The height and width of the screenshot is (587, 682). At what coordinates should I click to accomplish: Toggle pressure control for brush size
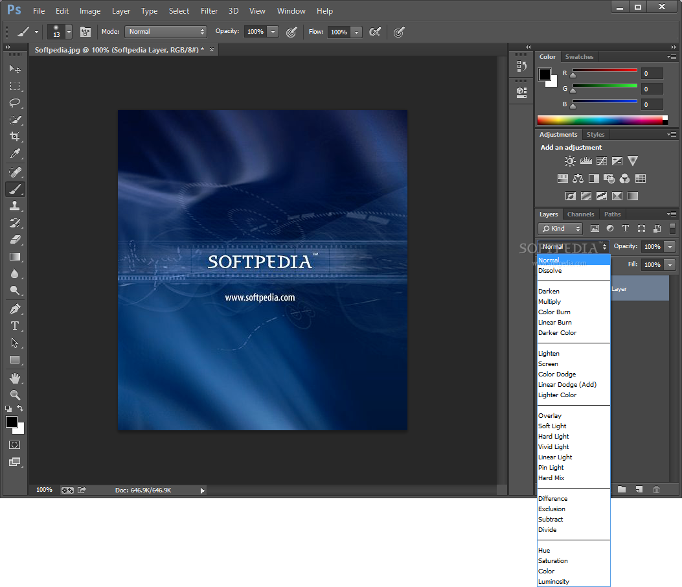[399, 32]
